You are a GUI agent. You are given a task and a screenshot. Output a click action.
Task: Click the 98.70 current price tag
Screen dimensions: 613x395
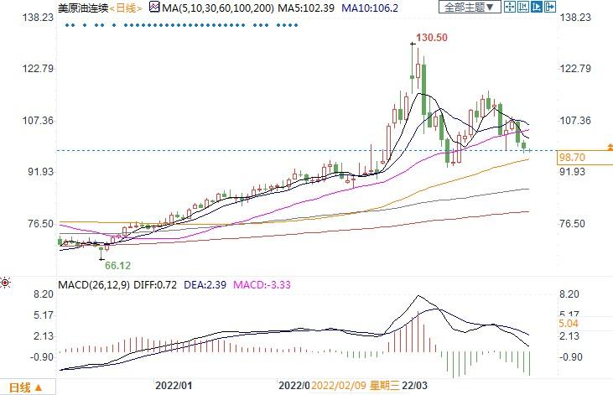(571, 157)
